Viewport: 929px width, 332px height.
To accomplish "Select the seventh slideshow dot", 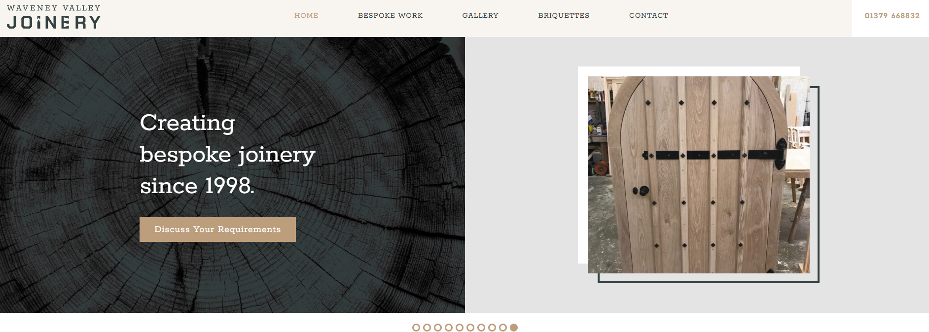I will point(481,328).
